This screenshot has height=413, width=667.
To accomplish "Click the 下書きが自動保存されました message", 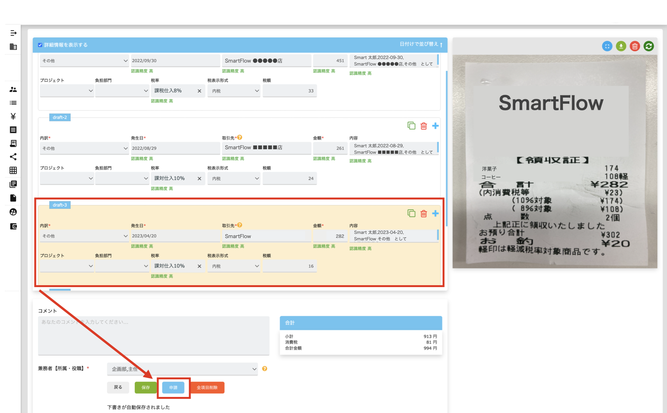I will pos(139,407).
